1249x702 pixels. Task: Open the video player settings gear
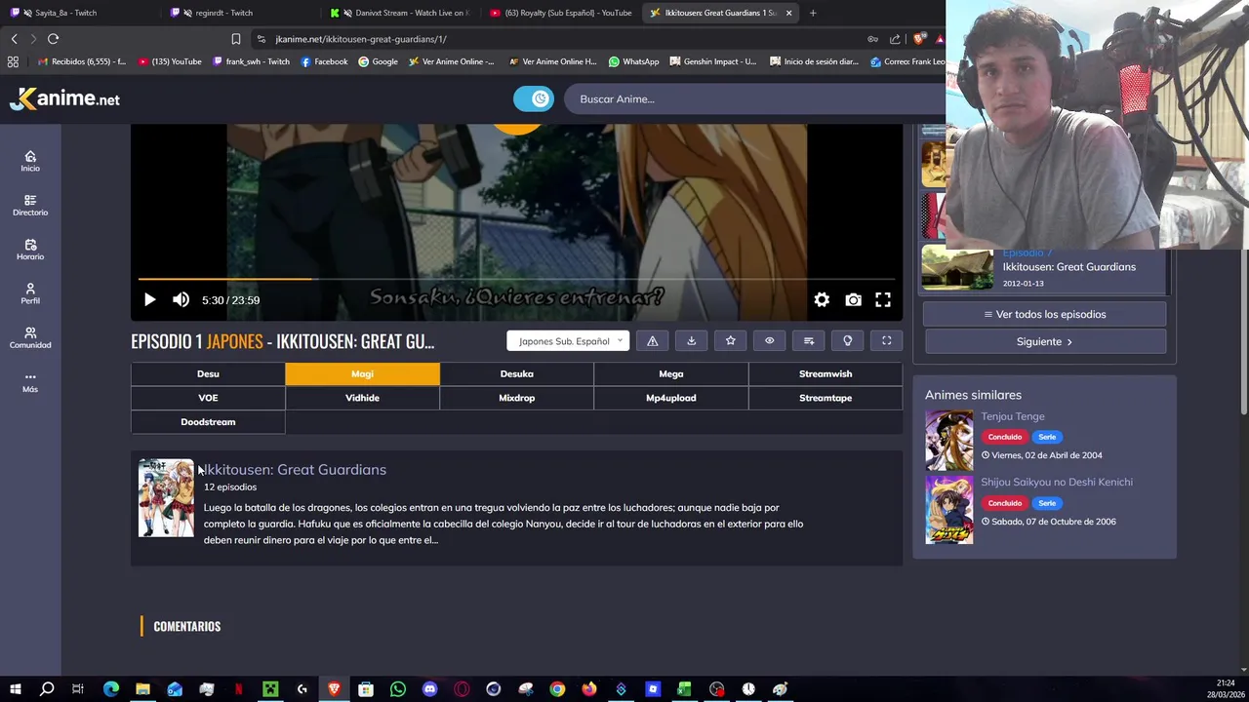pyautogui.click(x=822, y=300)
